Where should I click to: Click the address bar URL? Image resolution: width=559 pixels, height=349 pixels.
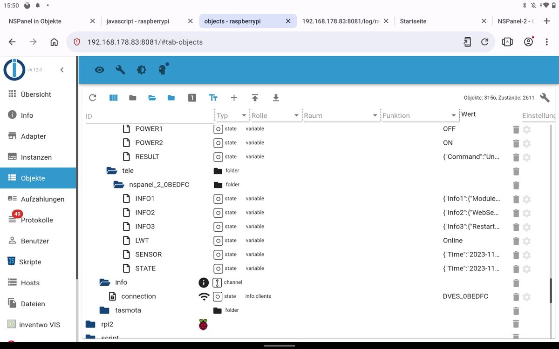(145, 42)
